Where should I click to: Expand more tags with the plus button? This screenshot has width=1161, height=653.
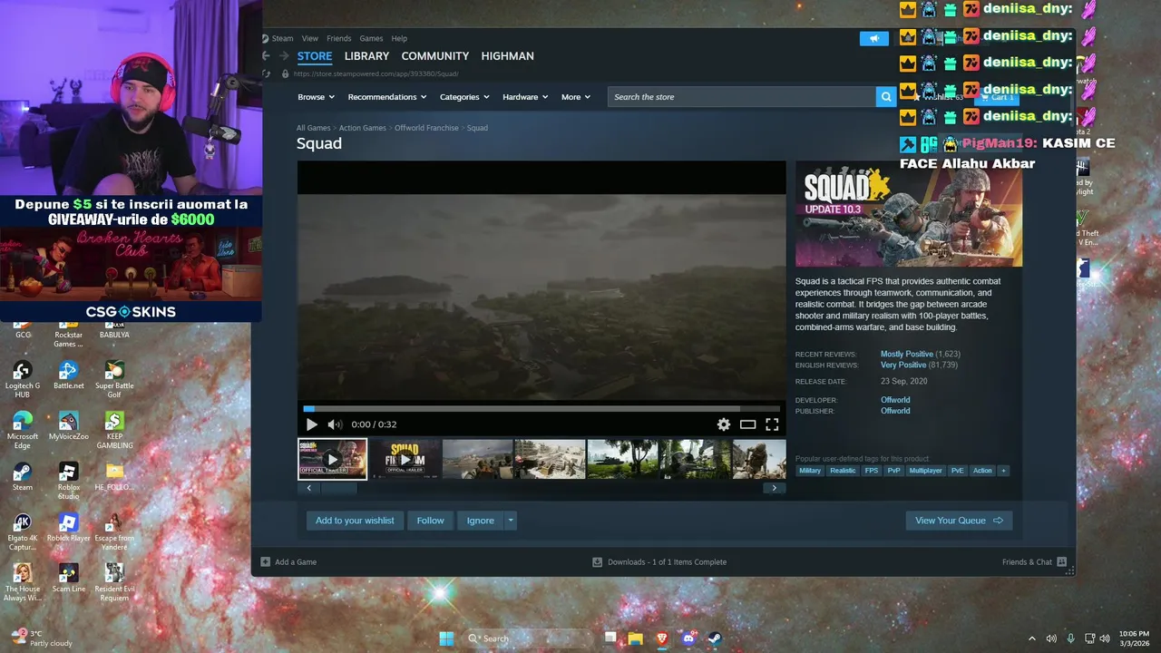pos(1003,471)
